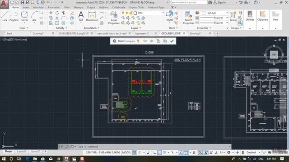Open the DIM layer dropdown list
The width and height of the screenshot is (289, 162).
pyautogui.click(x=163, y=13)
